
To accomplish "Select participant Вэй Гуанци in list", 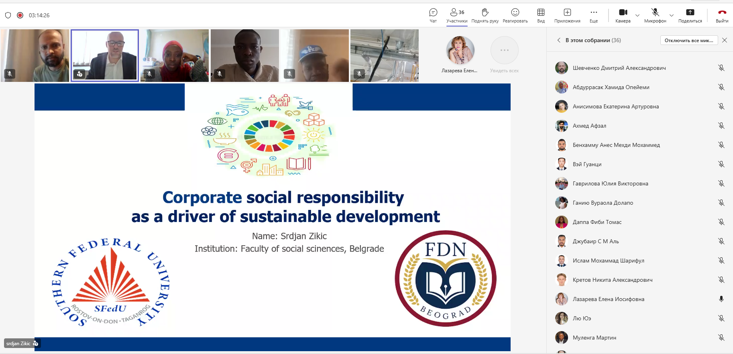I will [587, 164].
